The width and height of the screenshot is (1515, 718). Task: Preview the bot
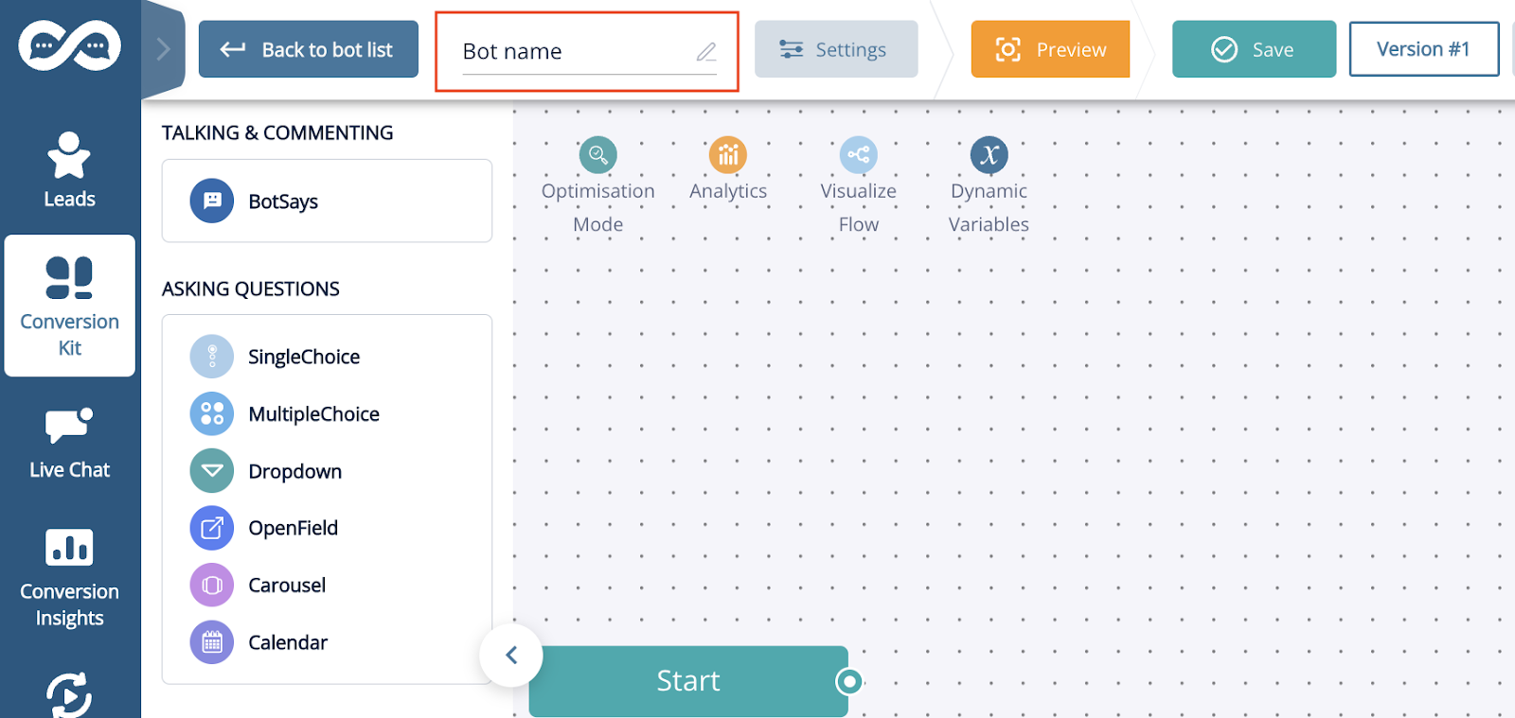[1050, 49]
